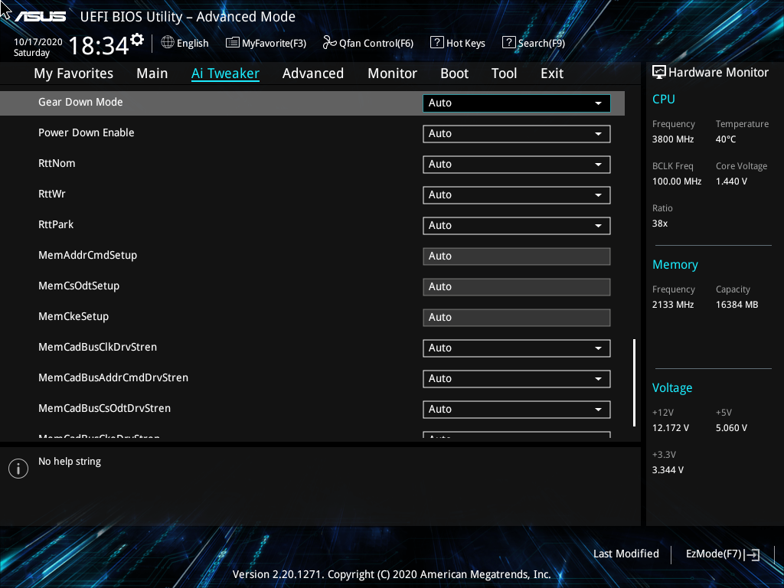Select the RttPark label

[56, 224]
